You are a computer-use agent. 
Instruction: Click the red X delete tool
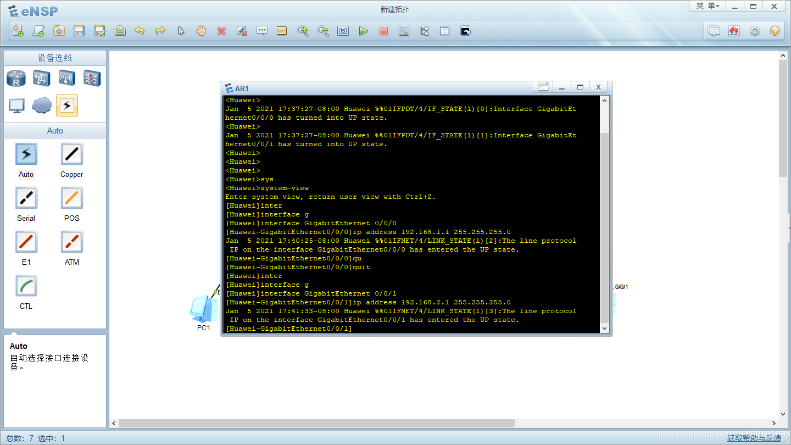pyautogui.click(x=221, y=31)
